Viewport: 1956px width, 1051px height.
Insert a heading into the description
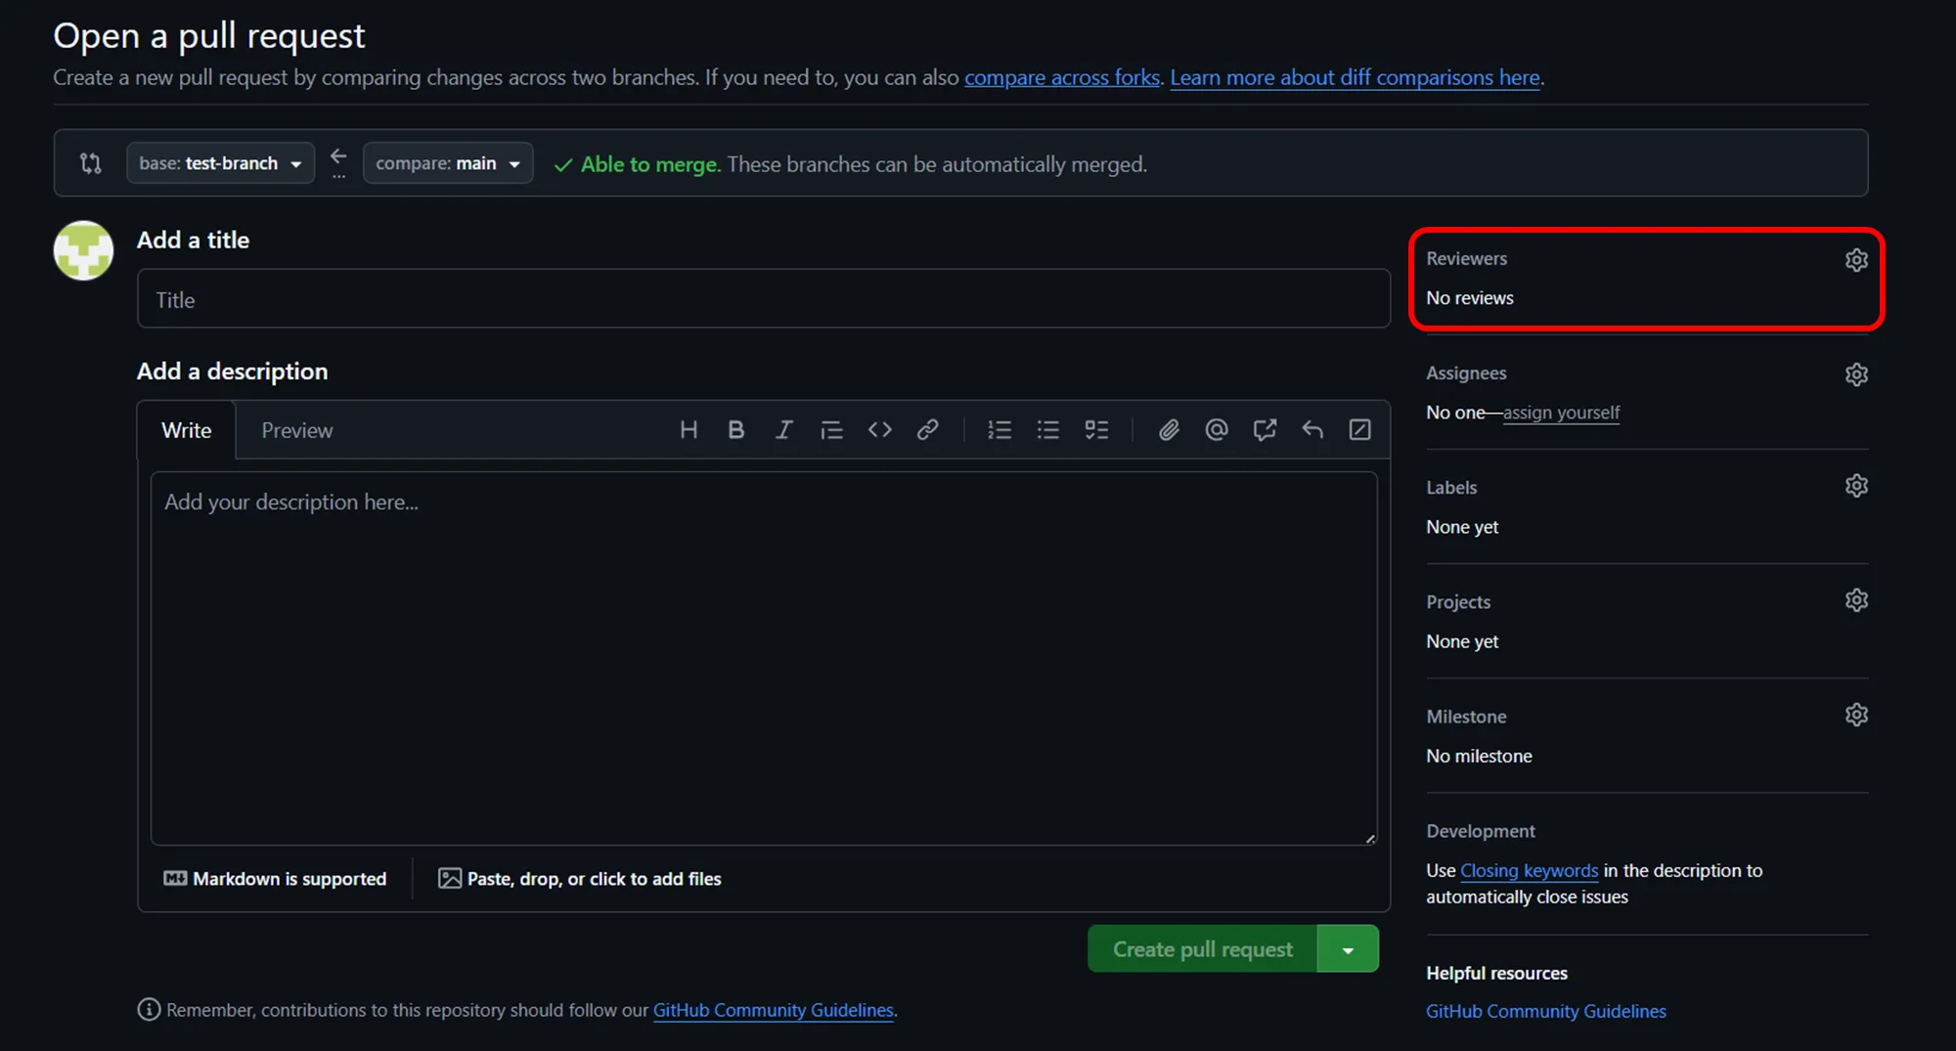[x=689, y=429]
